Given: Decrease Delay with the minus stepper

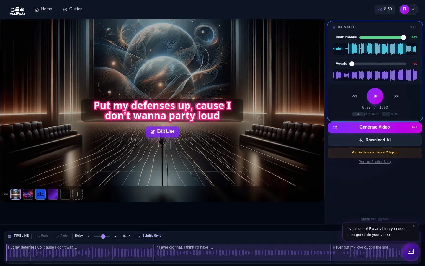Looking at the screenshot, I should click(x=88, y=236).
